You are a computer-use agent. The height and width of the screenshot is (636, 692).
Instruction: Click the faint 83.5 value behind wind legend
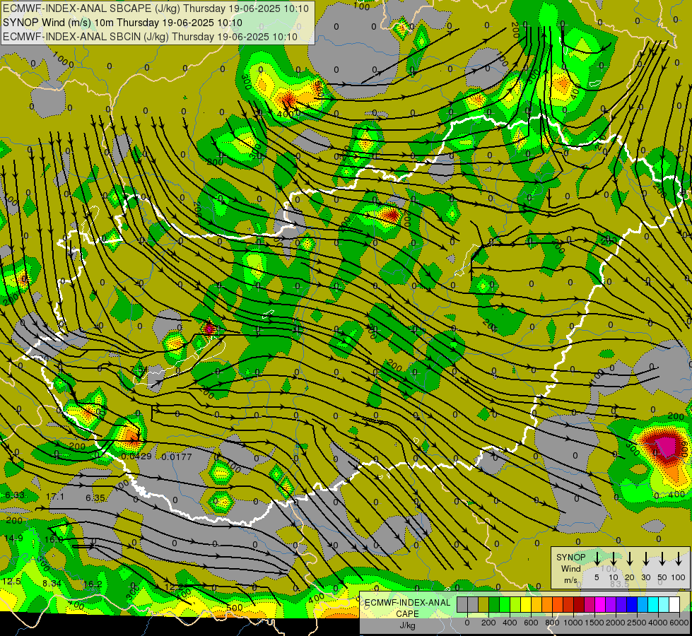619,584
